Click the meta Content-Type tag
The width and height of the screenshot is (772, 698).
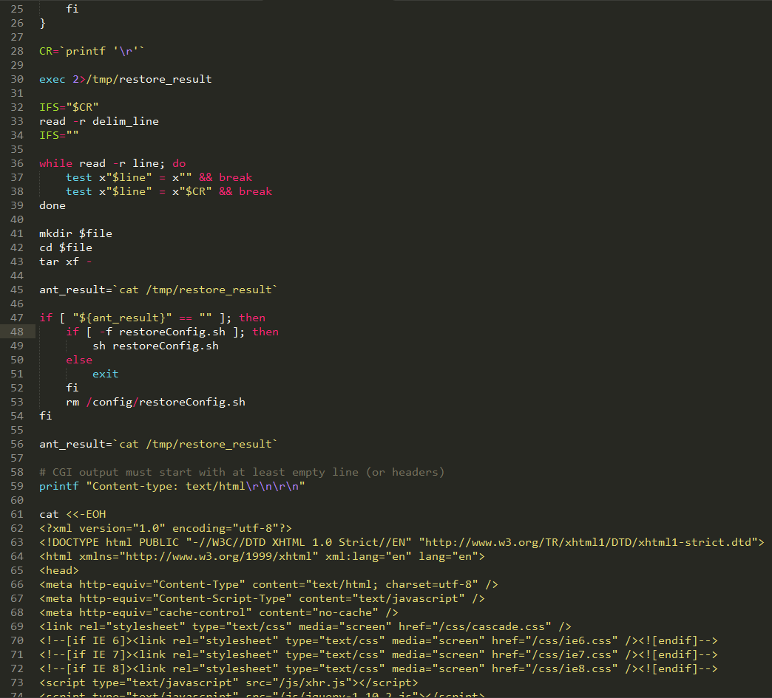pos(269,584)
